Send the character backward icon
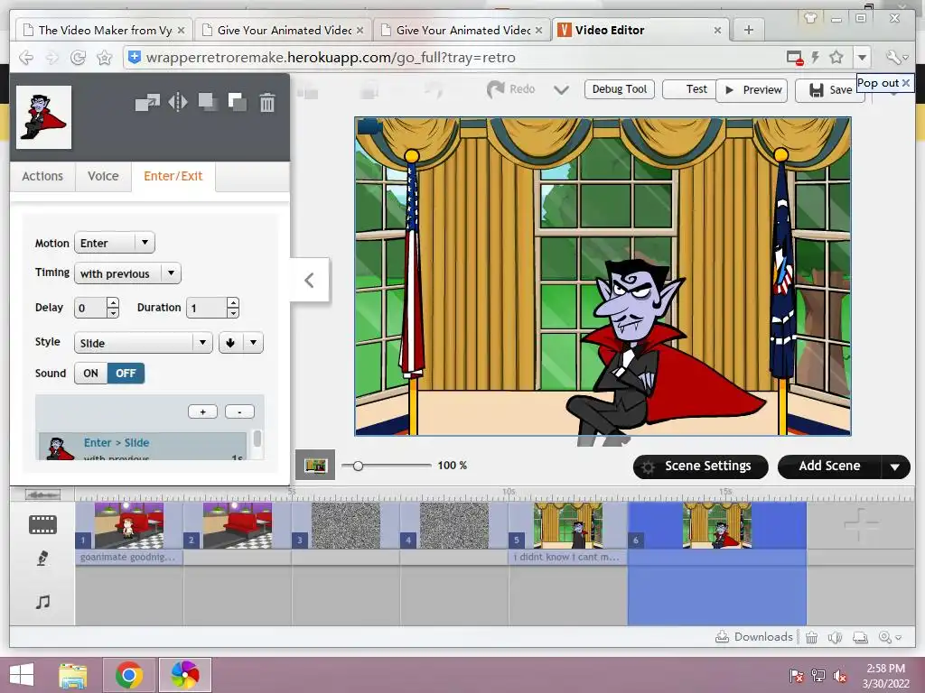Viewport: 925px width, 693px height. (207, 102)
